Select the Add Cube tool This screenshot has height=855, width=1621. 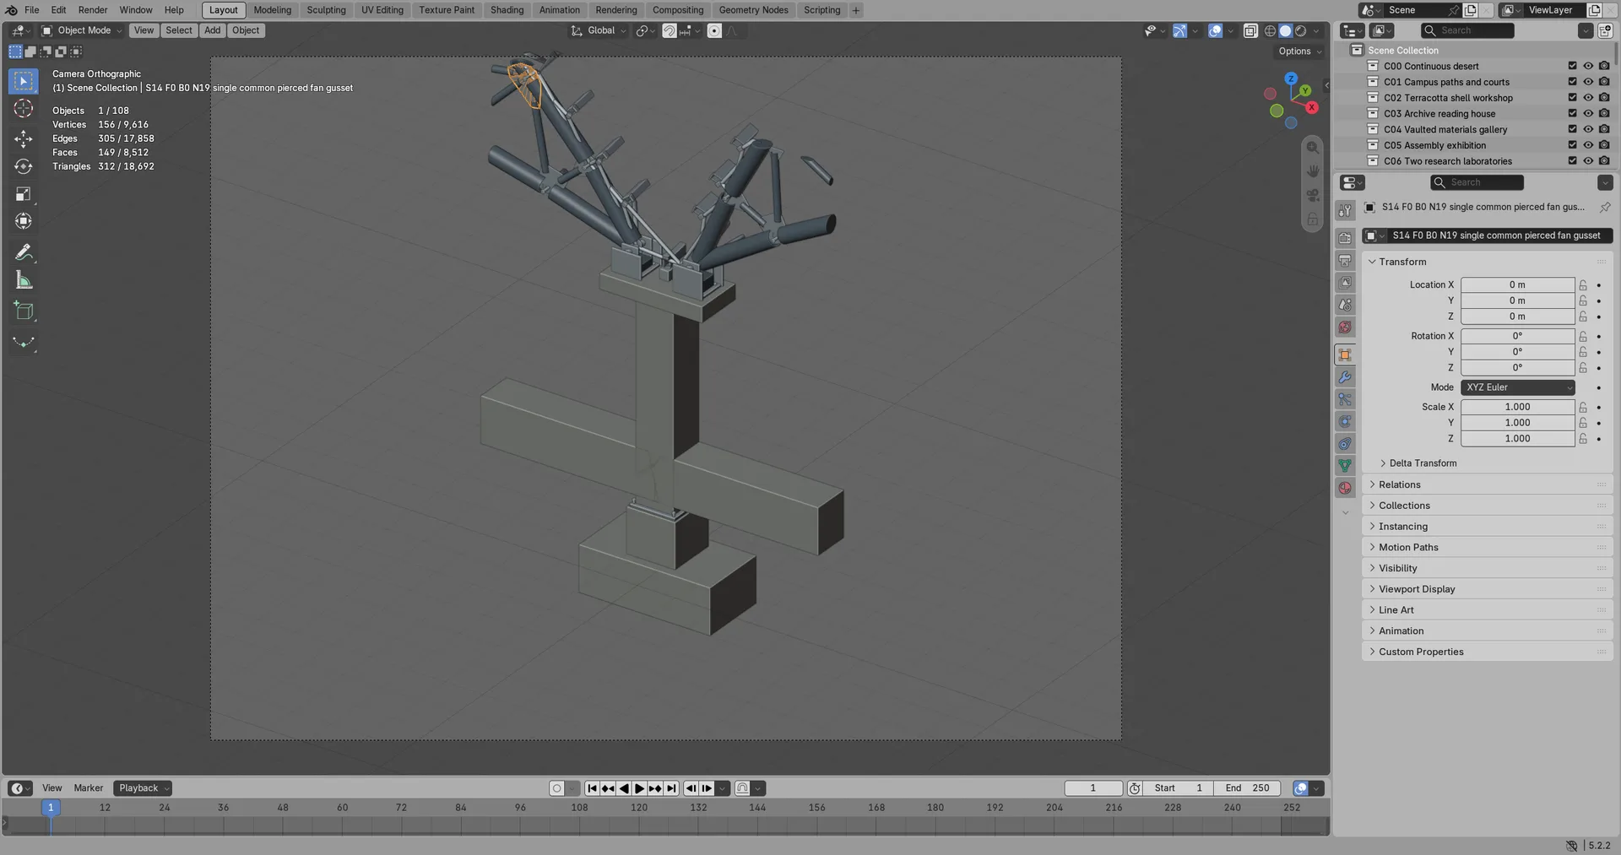pos(24,311)
